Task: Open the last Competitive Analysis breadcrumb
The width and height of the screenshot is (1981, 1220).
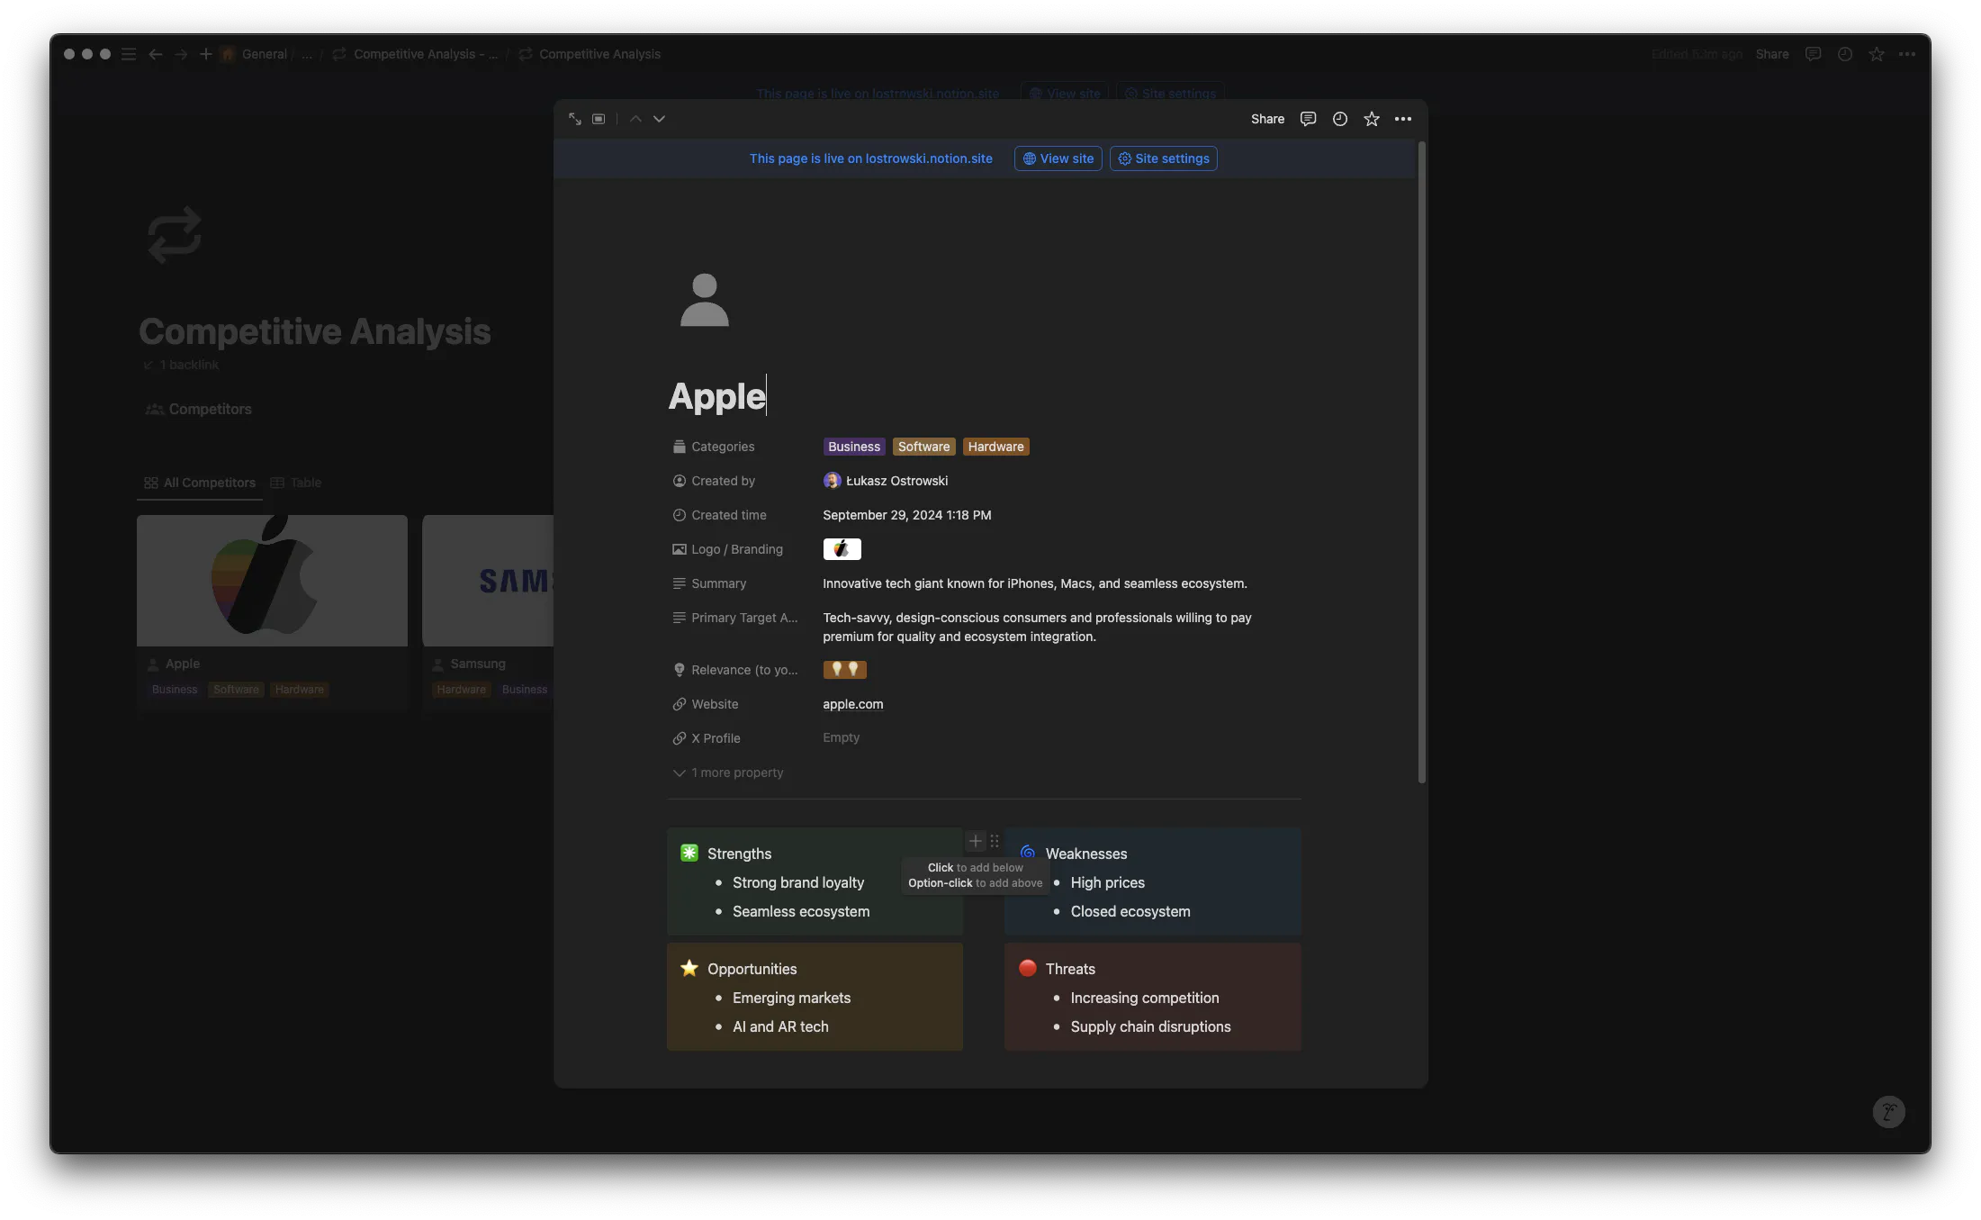Action: click(590, 54)
